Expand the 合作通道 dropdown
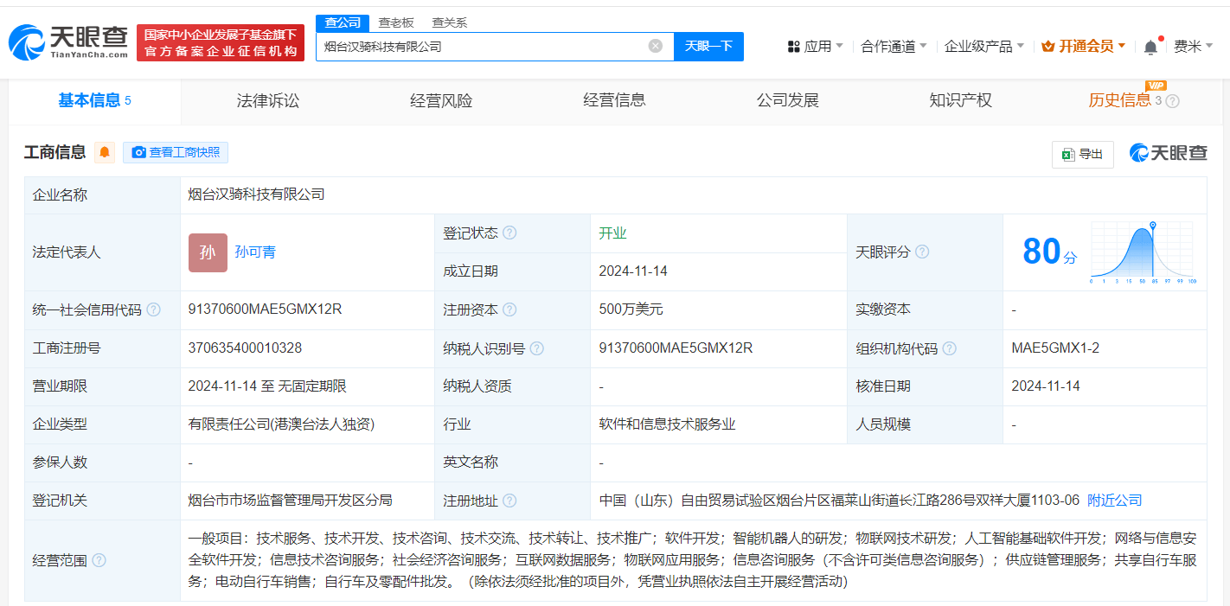 pos(894,46)
